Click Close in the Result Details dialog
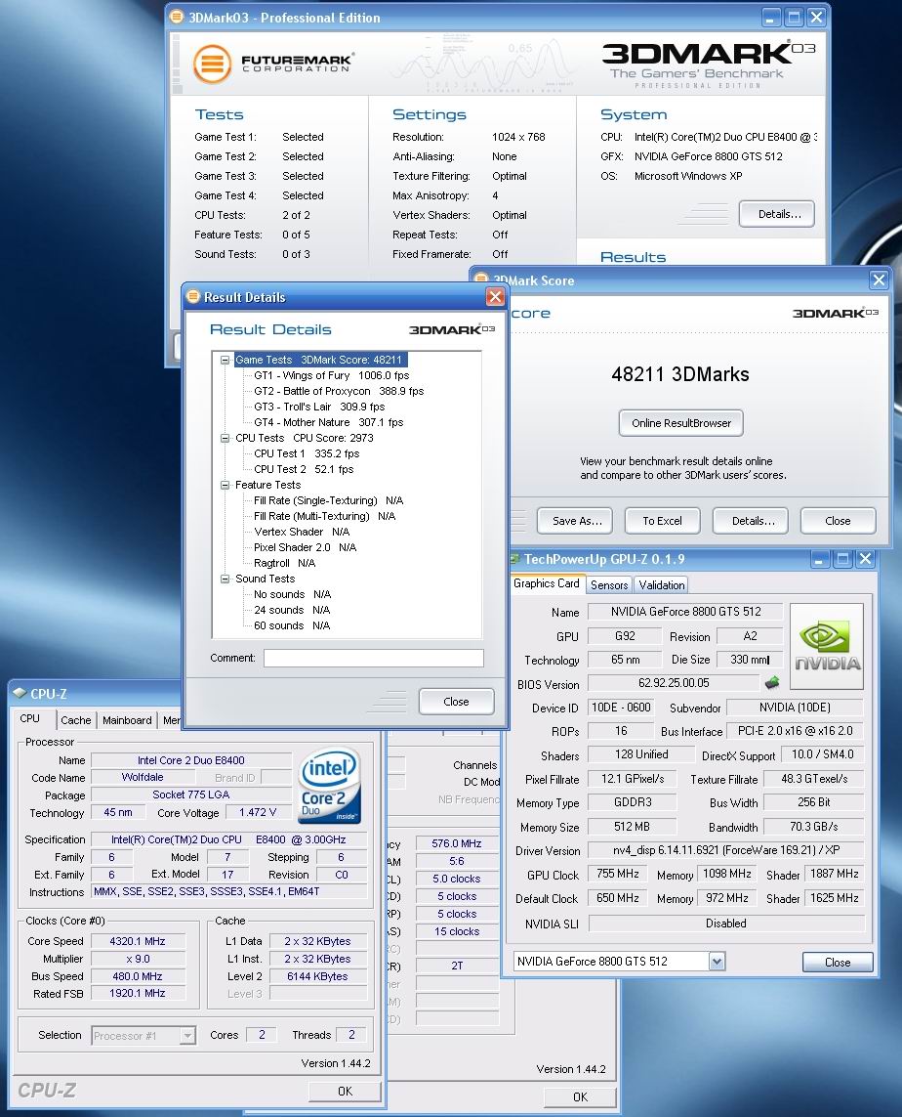The height and width of the screenshot is (1117, 902). point(456,702)
